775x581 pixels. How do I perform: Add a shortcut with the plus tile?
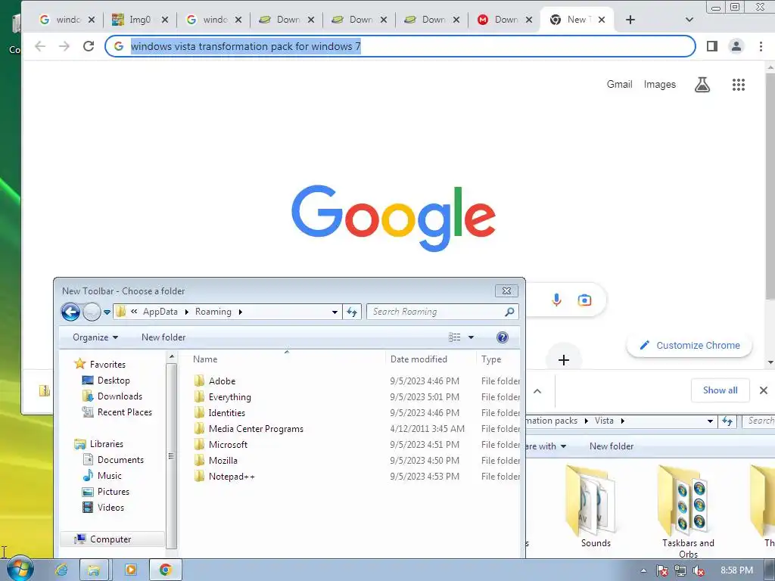click(x=563, y=359)
